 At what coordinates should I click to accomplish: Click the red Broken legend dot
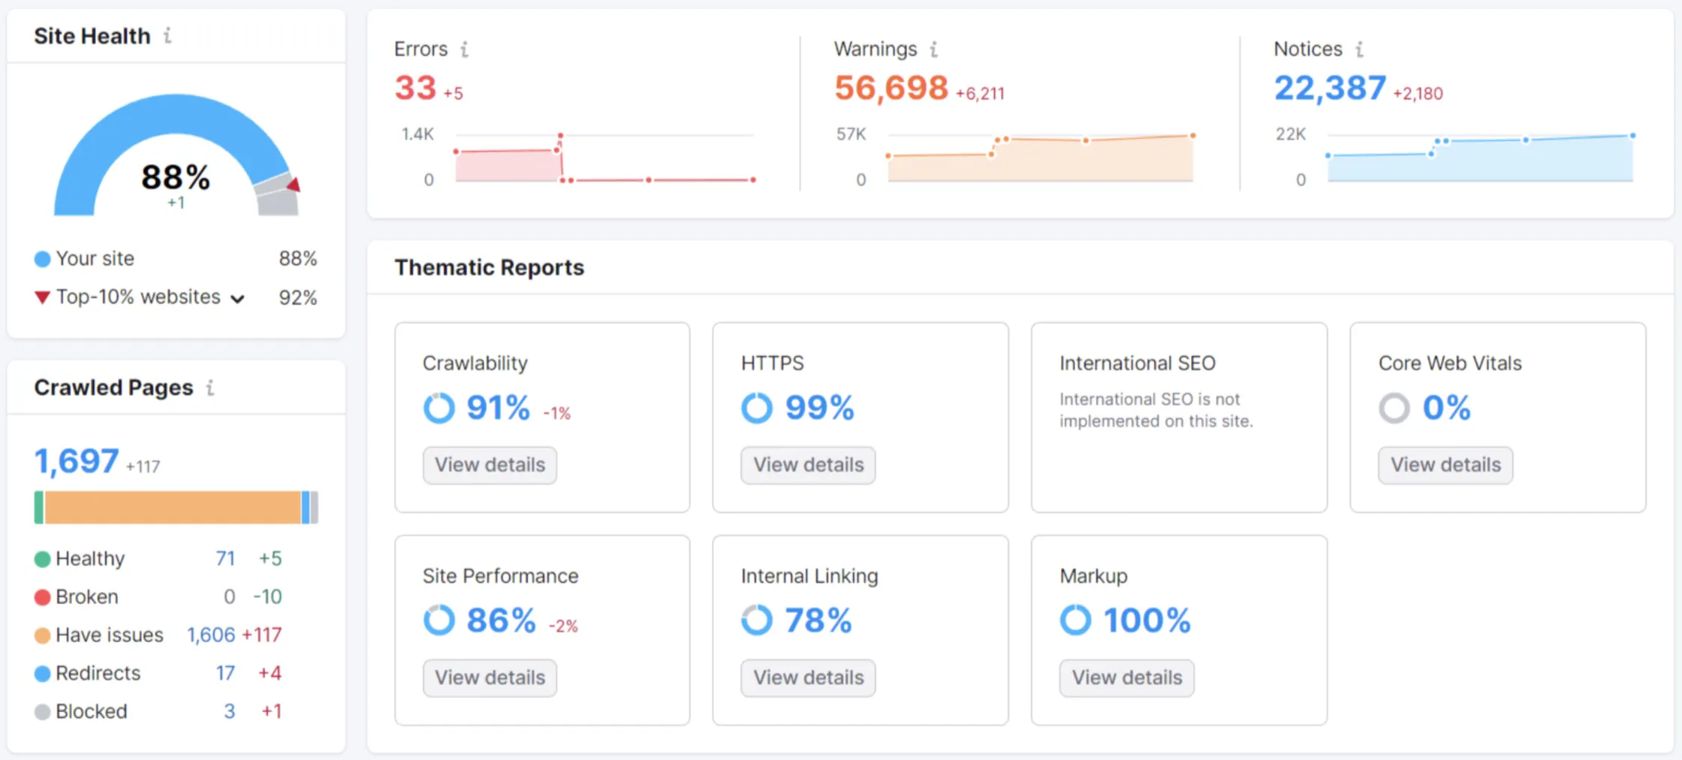coord(43,598)
